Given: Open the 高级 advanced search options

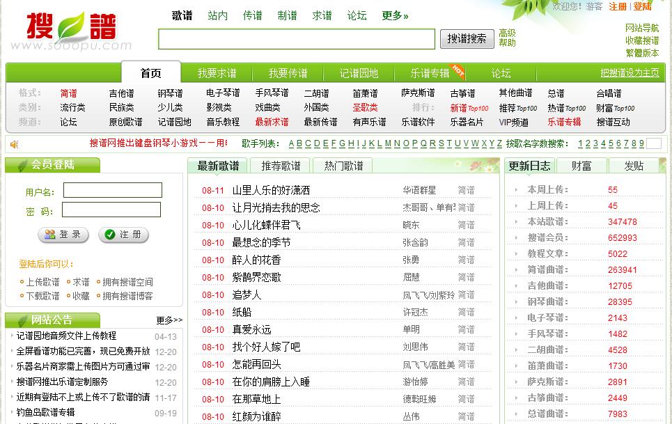Looking at the screenshot, I should [x=507, y=33].
